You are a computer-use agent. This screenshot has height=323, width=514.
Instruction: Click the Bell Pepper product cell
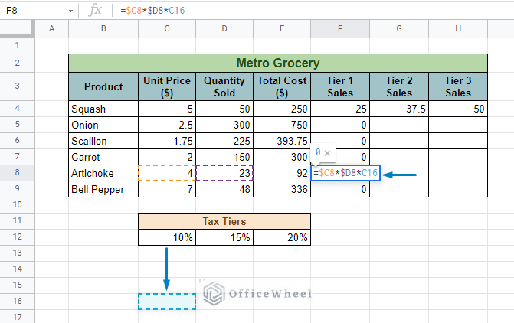pos(103,189)
